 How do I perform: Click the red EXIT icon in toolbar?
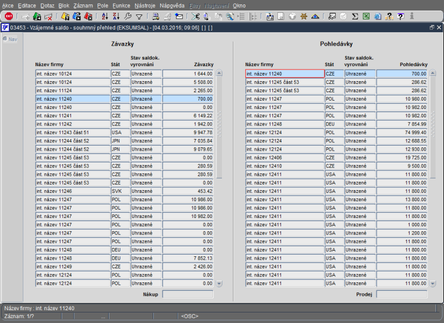point(9,17)
